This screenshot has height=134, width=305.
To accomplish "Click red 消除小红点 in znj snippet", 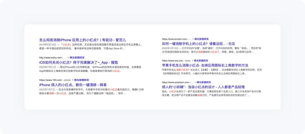I will 182,70.
